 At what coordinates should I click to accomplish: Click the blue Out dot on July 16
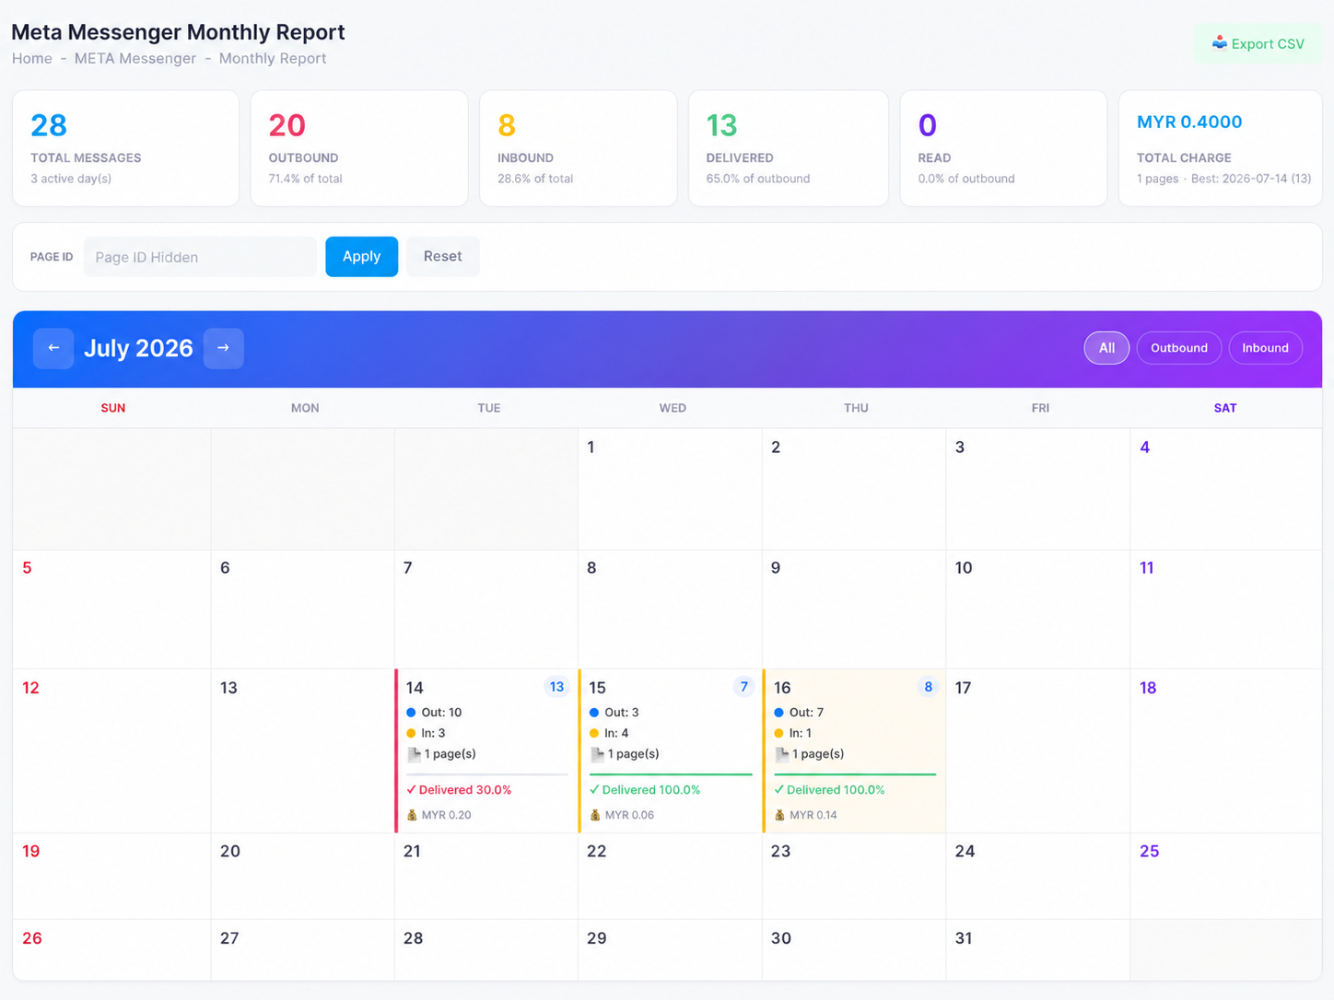click(x=778, y=713)
